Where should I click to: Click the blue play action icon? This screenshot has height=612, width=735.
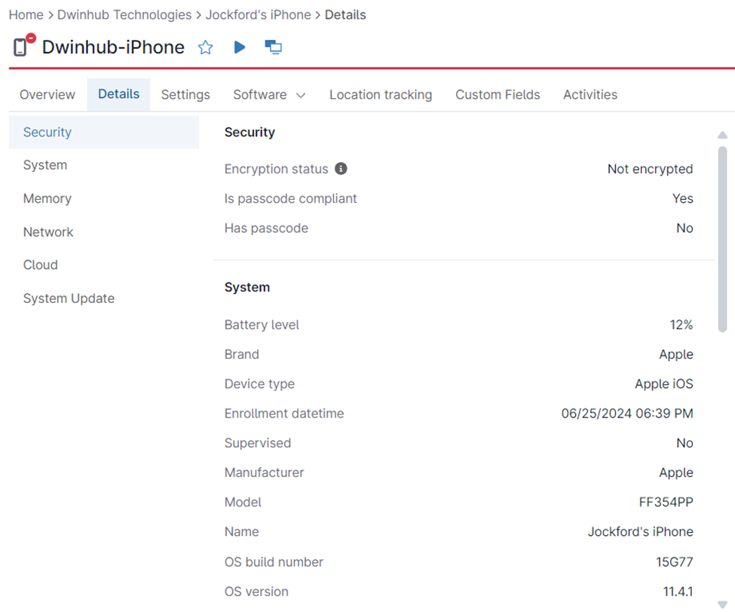[x=240, y=47]
